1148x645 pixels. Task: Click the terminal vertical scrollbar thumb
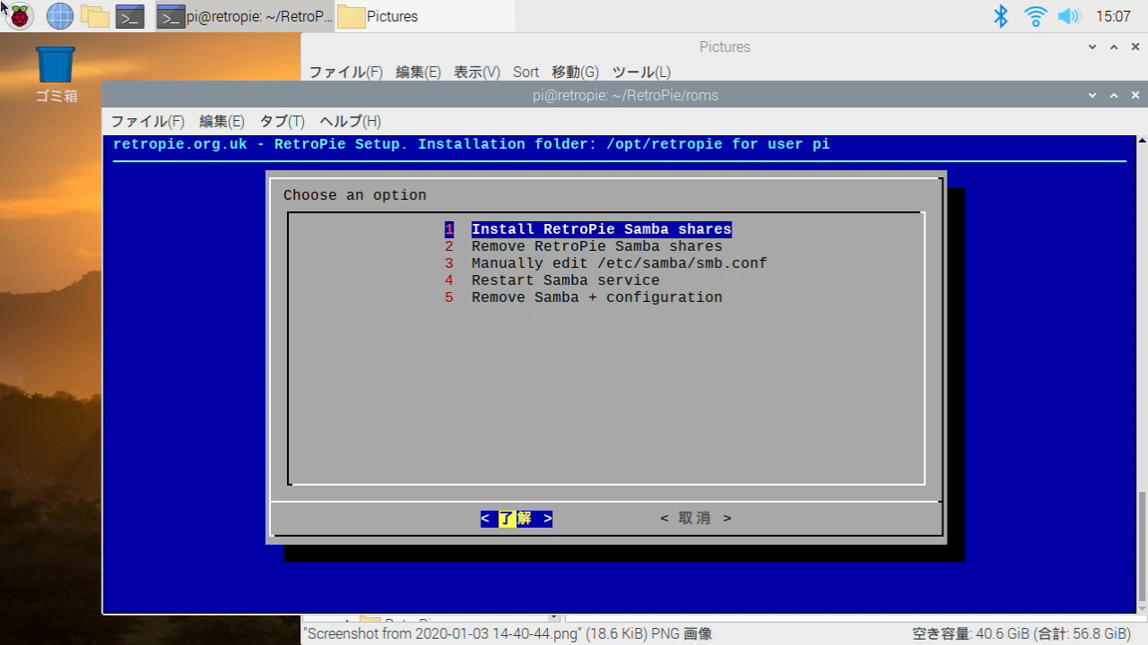coord(1142,546)
